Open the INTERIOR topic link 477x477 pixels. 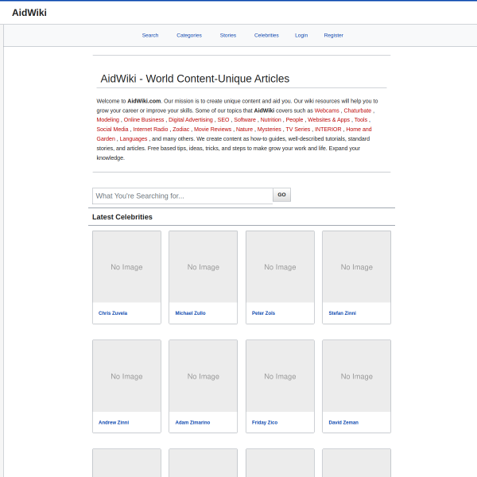pos(328,130)
